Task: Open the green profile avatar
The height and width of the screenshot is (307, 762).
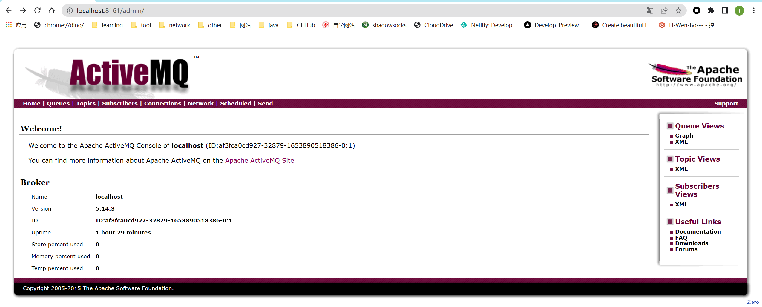Action: 739,10
